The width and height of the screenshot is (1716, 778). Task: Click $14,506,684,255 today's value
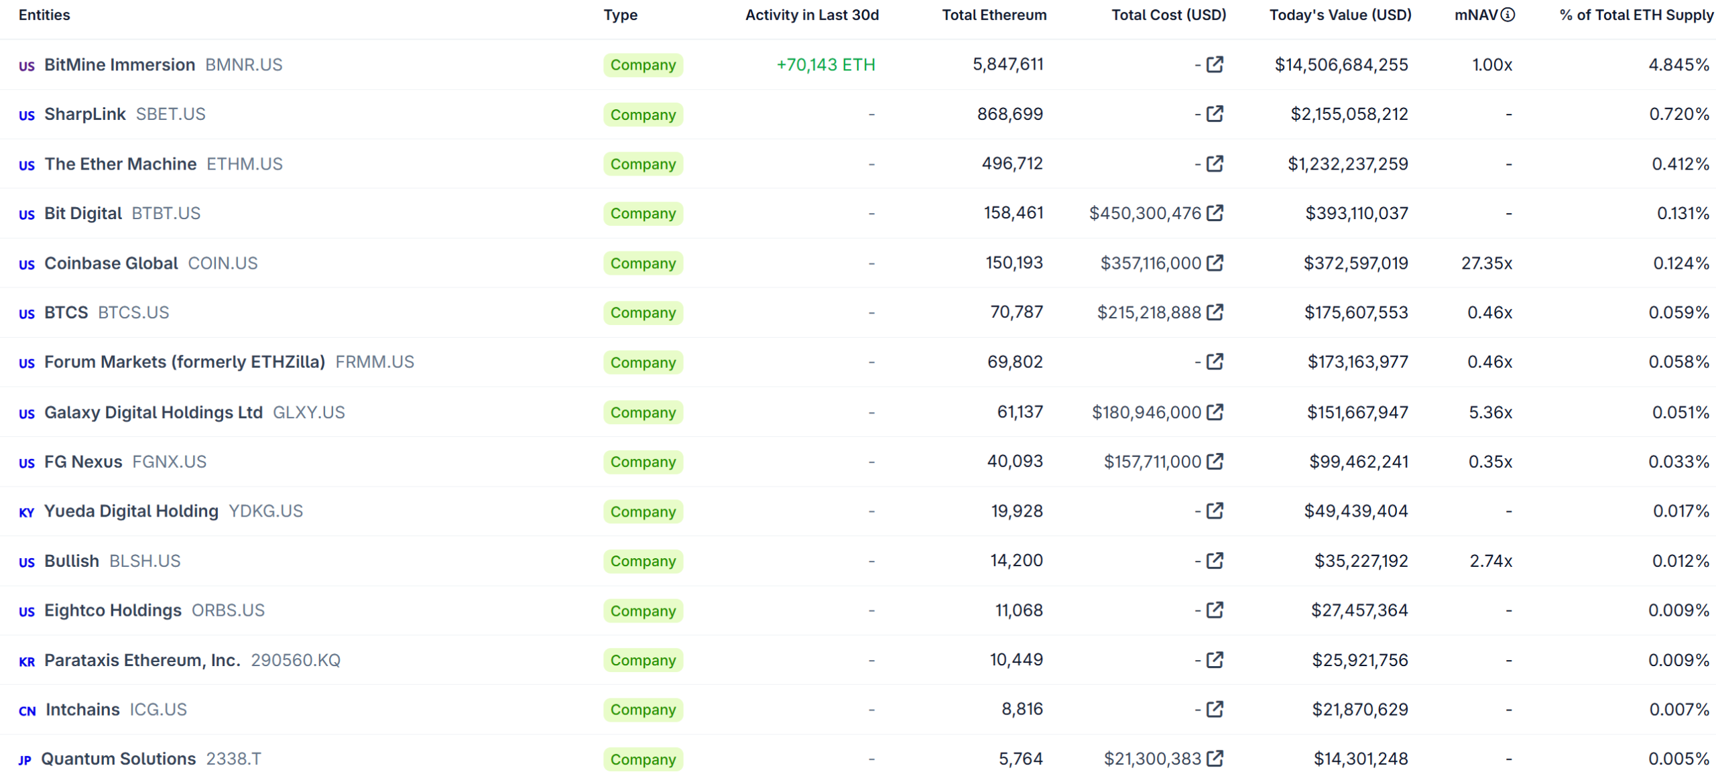(1341, 64)
